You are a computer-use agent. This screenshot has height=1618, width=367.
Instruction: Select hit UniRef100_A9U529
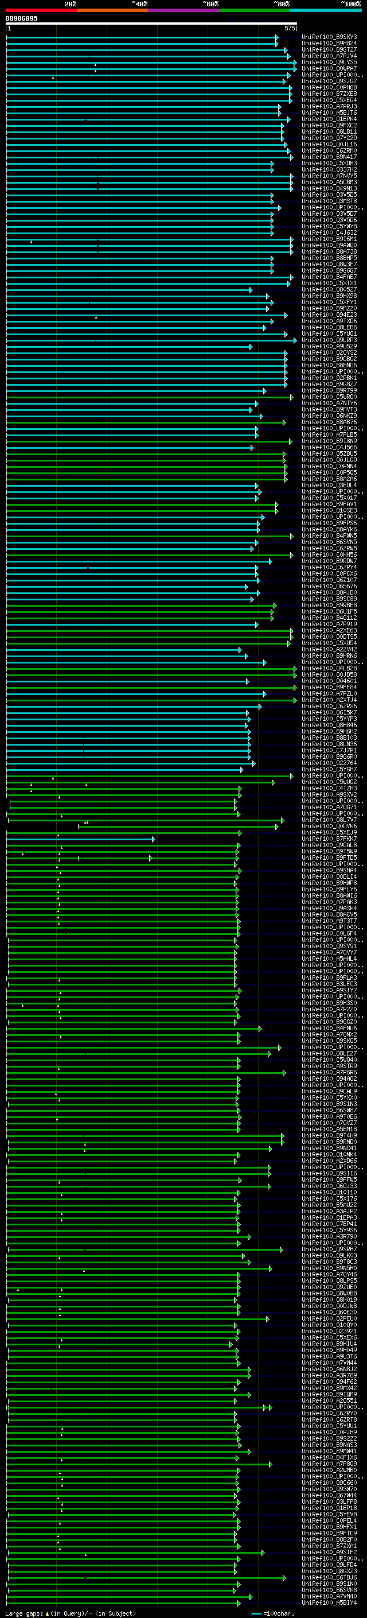click(x=329, y=347)
